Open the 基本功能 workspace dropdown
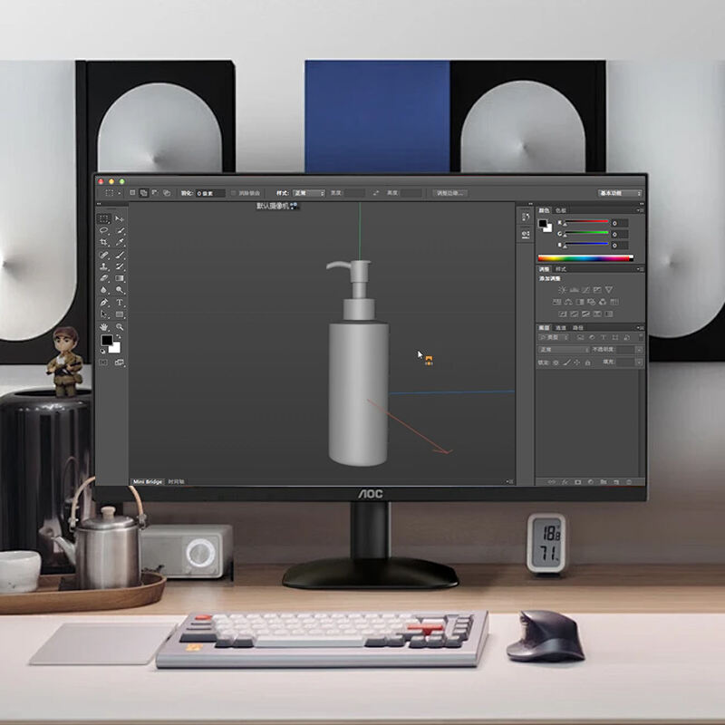Viewport: 725px width, 725px height. 620,193
